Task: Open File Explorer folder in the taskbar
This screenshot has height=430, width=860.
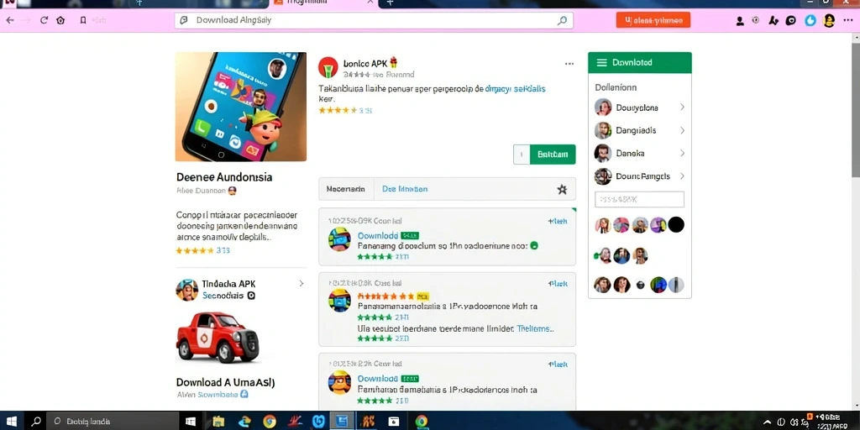Action: pos(218,422)
